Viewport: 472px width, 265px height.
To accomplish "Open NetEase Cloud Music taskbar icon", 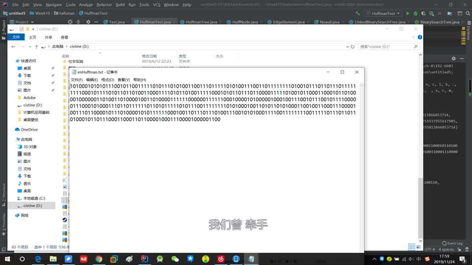I will coord(221,259).
